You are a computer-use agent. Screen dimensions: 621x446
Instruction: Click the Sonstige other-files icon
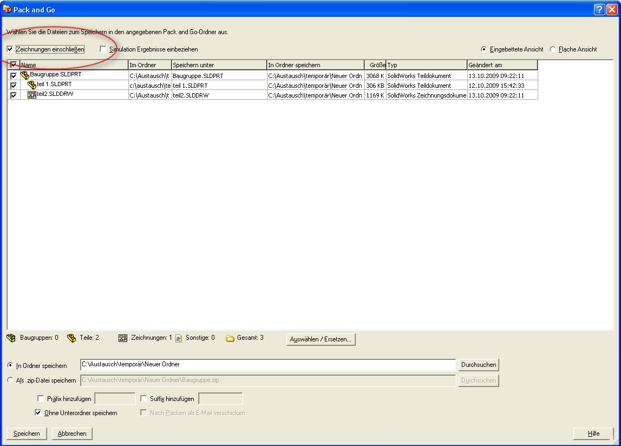179,338
